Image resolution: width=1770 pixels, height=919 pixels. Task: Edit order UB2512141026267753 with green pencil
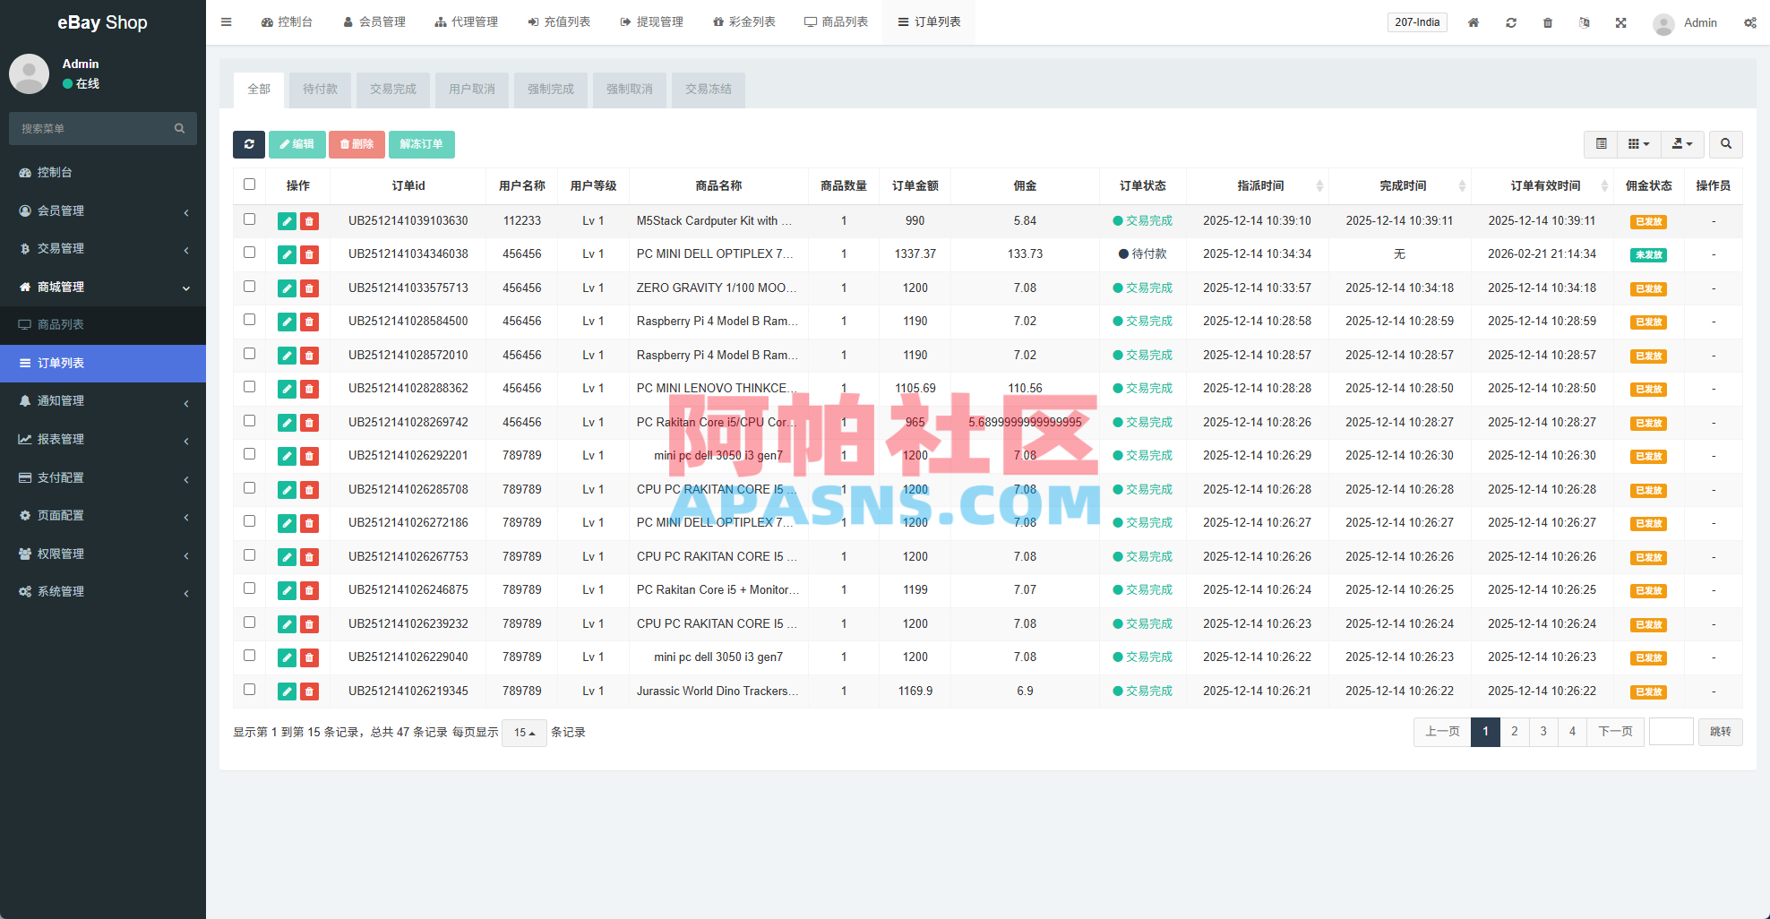[x=287, y=557]
